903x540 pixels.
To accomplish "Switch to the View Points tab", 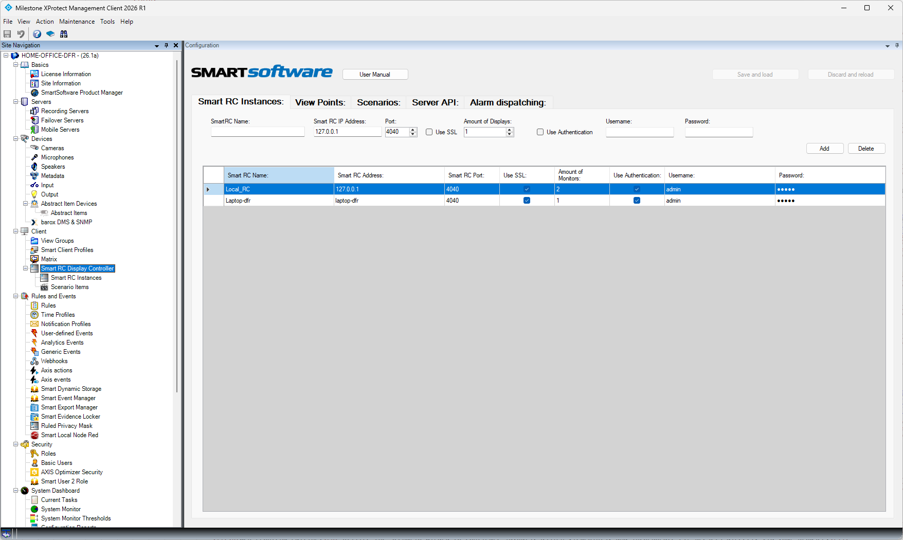I will point(320,102).
